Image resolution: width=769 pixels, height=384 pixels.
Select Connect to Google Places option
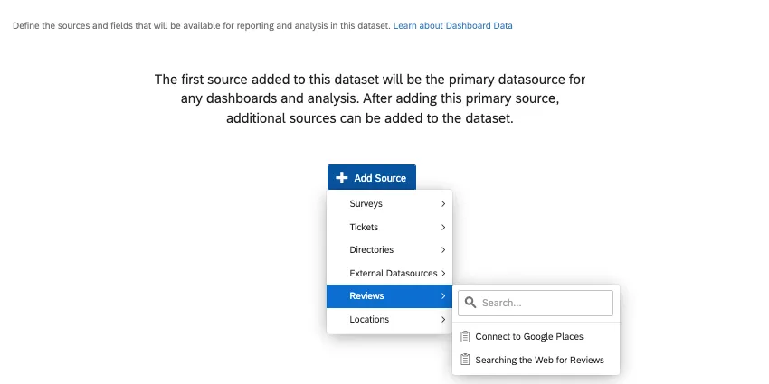point(529,337)
